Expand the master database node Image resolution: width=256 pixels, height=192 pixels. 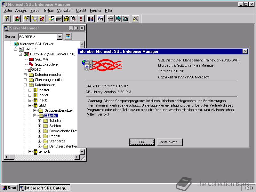30,90
